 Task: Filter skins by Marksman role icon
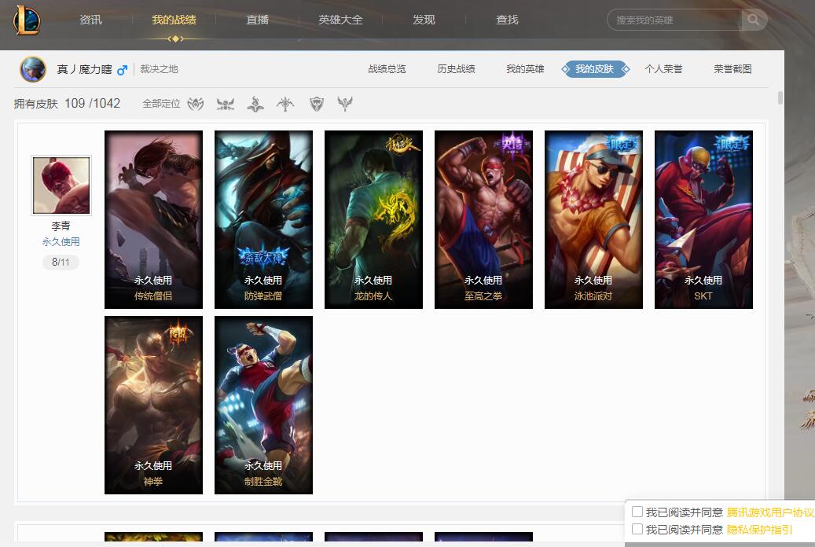[x=285, y=104]
